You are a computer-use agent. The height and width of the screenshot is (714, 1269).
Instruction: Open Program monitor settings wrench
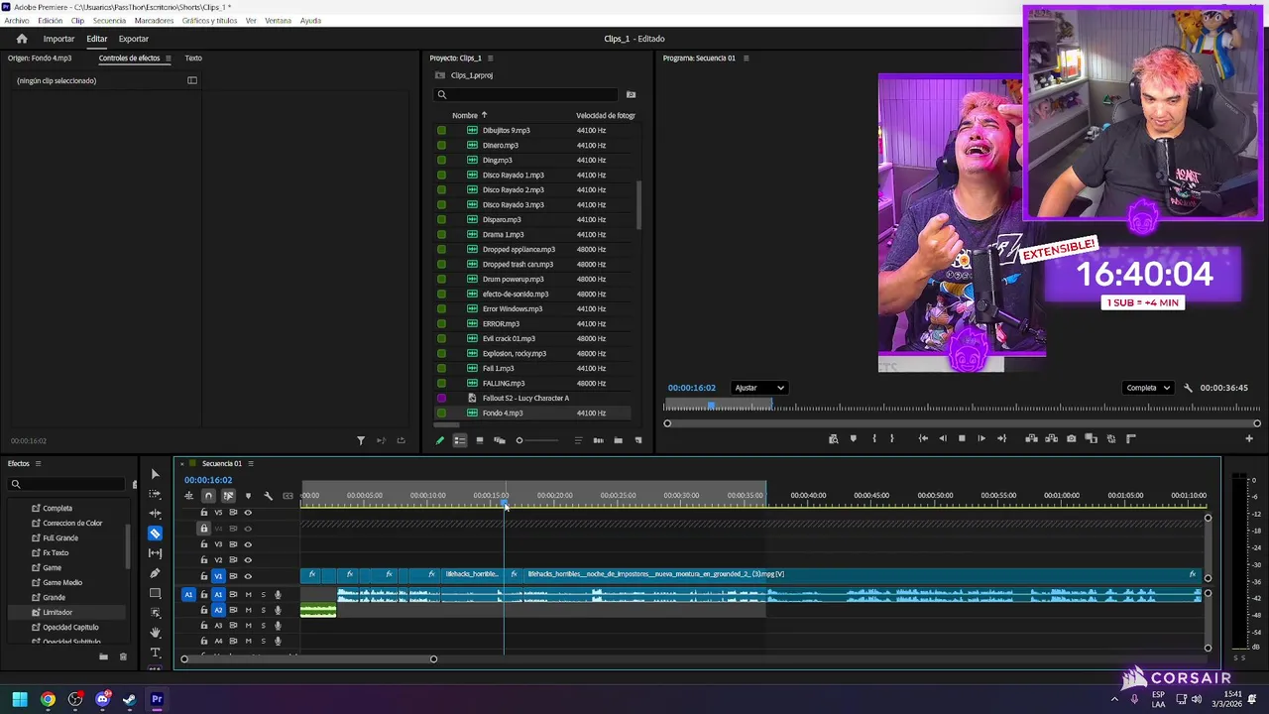[x=1188, y=388]
